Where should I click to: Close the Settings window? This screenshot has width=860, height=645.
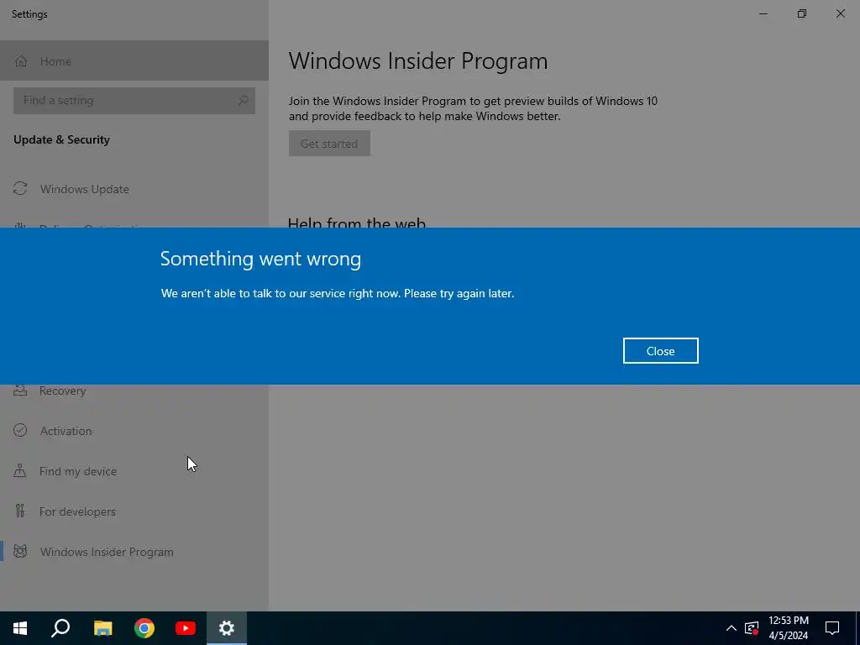pyautogui.click(x=840, y=13)
